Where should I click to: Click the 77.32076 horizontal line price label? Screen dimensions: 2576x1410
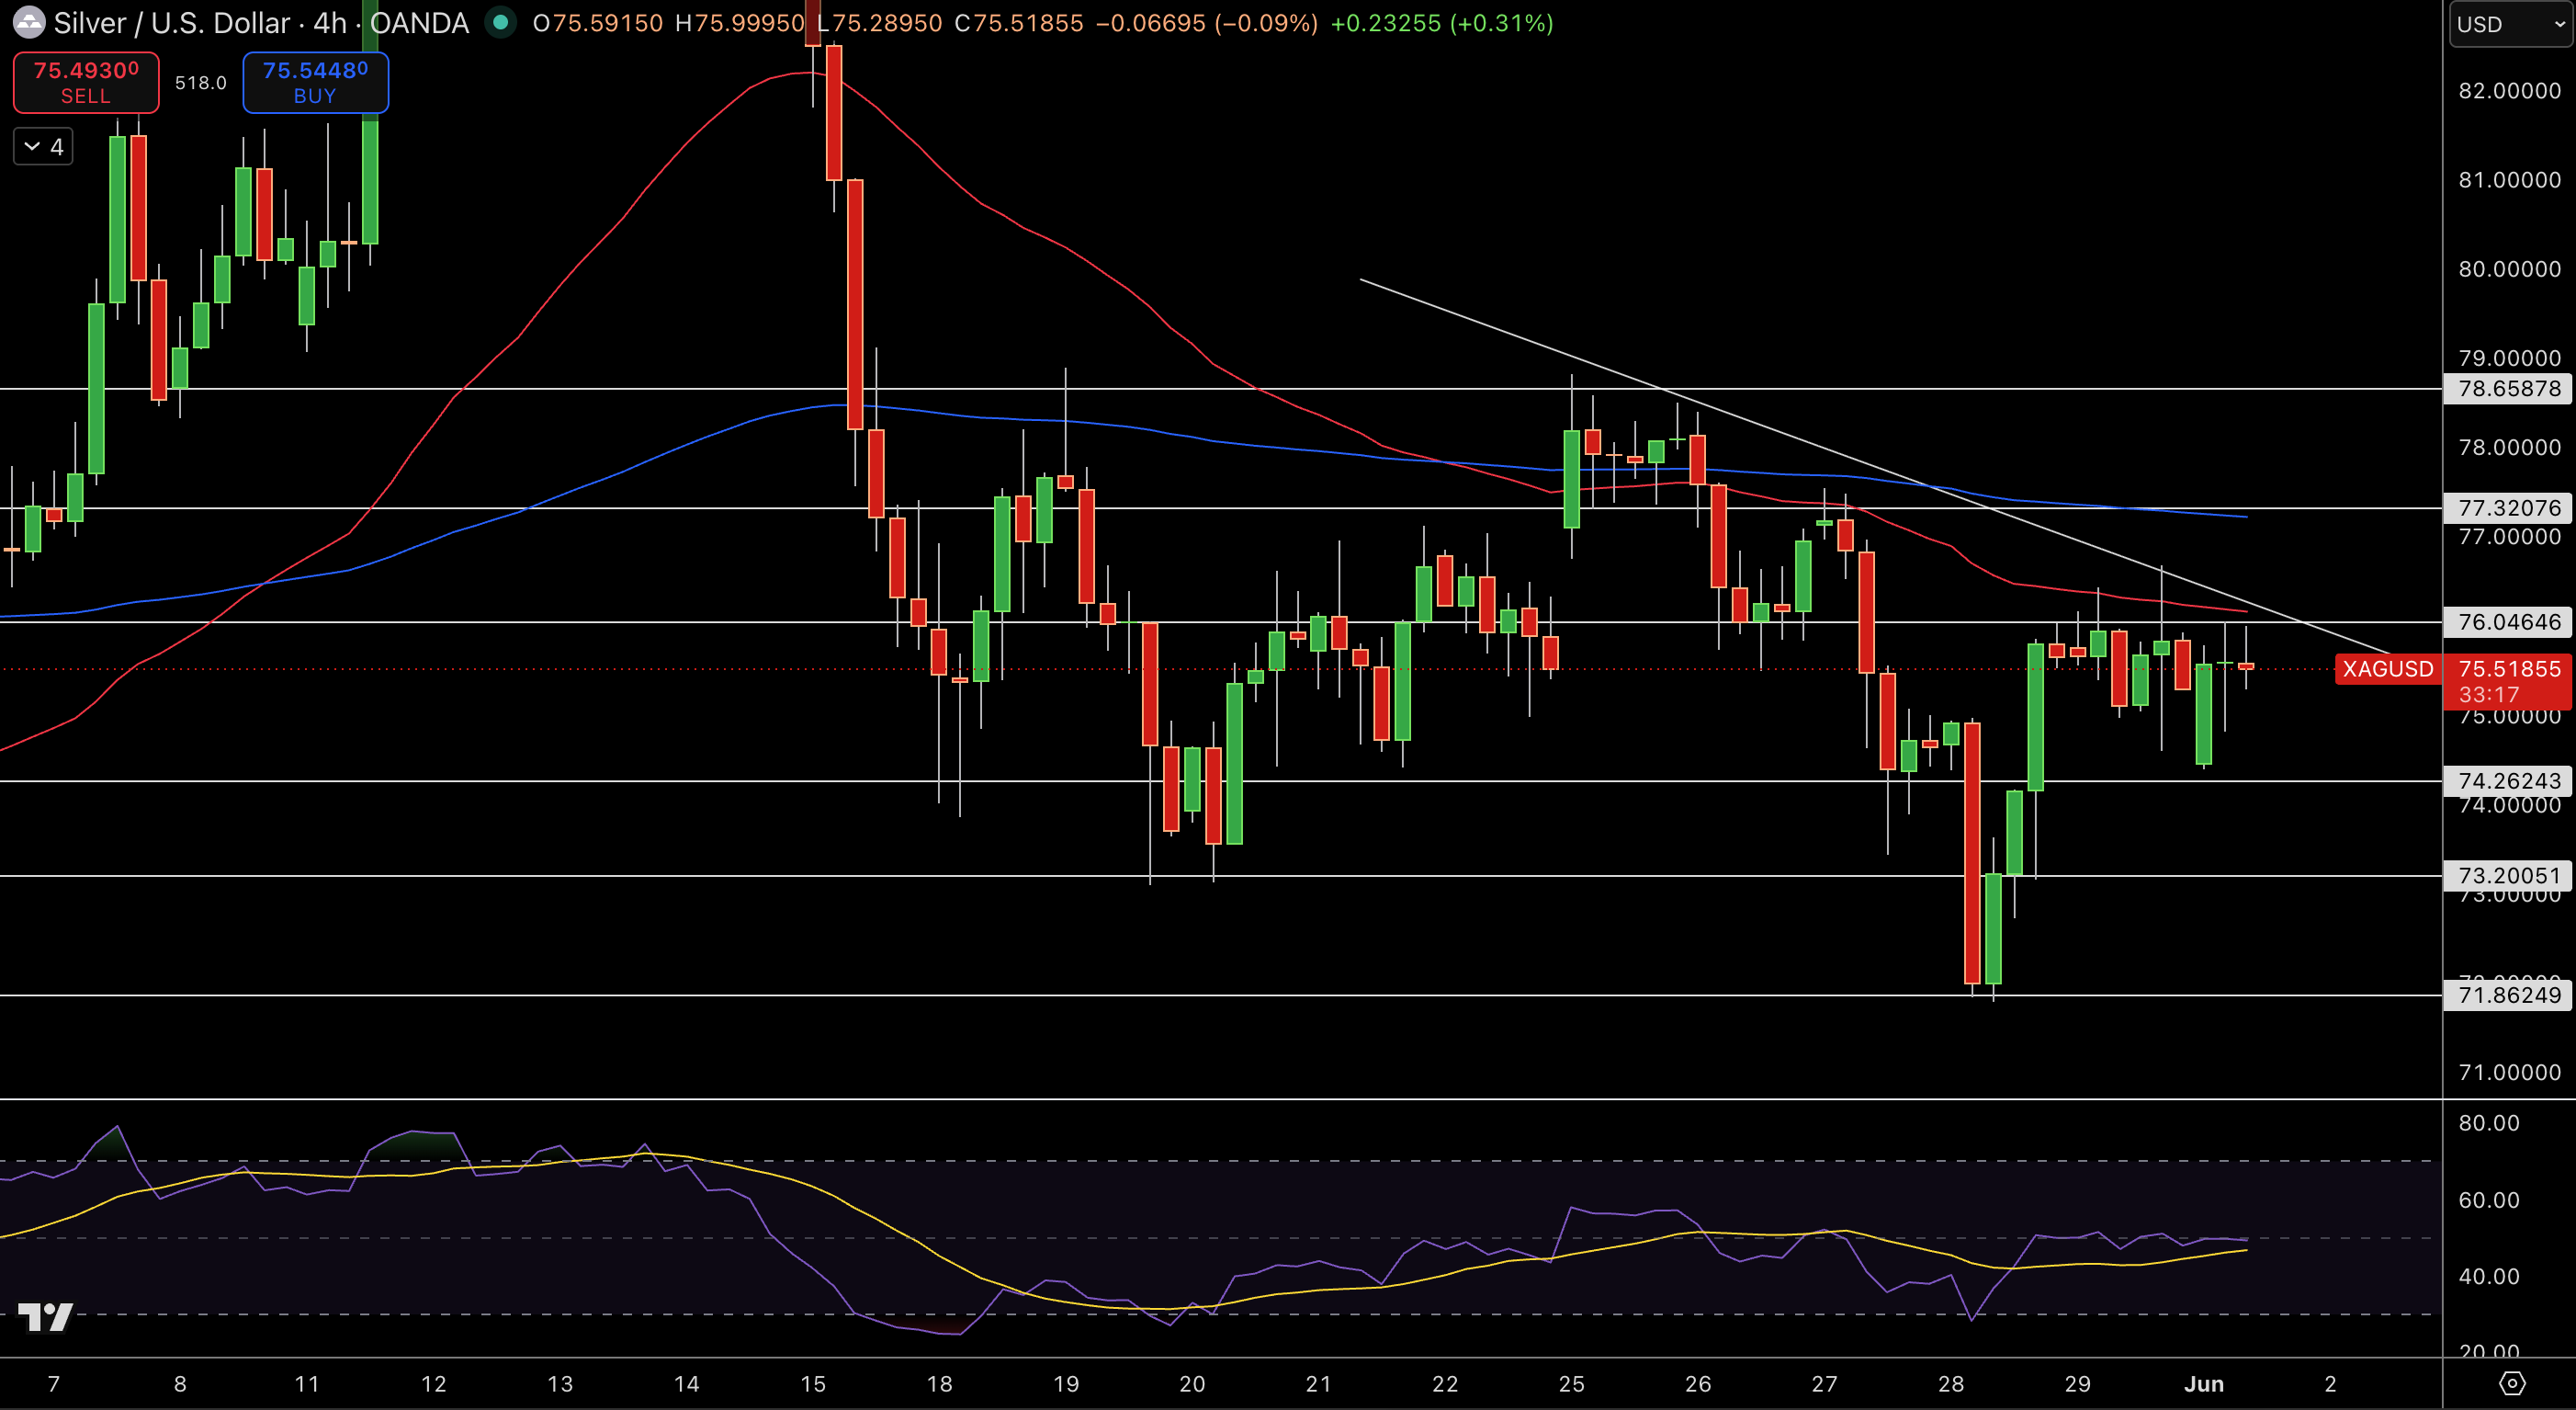point(2507,507)
